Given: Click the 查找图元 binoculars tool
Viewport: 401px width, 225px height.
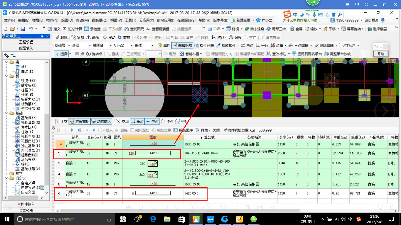Looking at the screenshot, I should [x=134, y=29].
